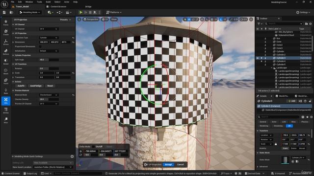Image resolution: width=314 pixels, height=176 pixels.
Task: Open the Edit menu
Action: (20, 2)
